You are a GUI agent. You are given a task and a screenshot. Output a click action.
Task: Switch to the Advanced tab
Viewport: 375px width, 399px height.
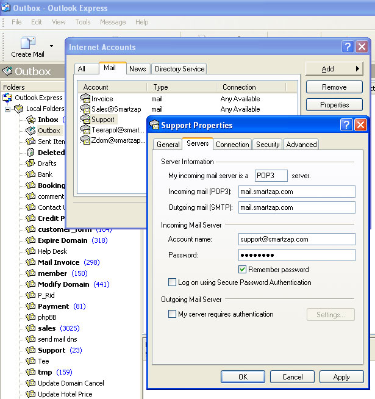pos(301,145)
